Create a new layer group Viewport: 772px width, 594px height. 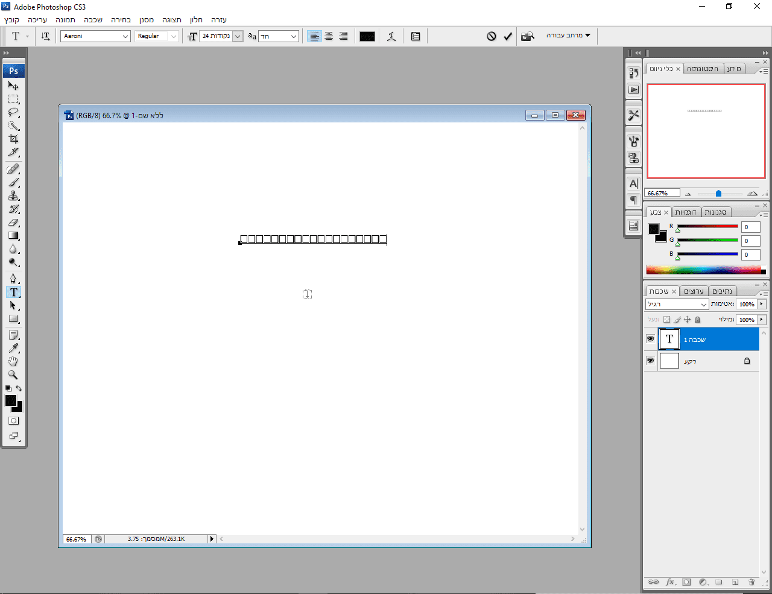click(x=719, y=582)
